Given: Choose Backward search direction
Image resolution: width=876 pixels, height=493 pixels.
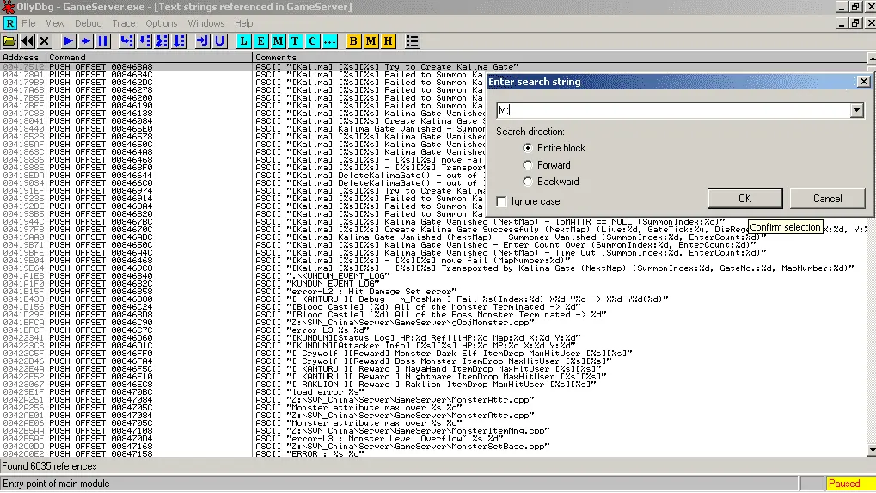Looking at the screenshot, I should click(x=527, y=182).
